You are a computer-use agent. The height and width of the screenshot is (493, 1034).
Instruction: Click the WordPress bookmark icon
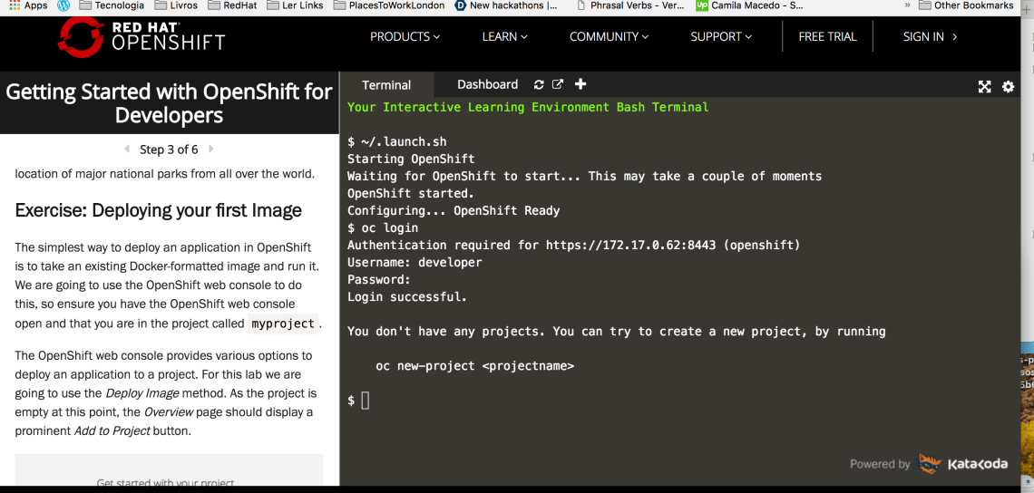63,5
